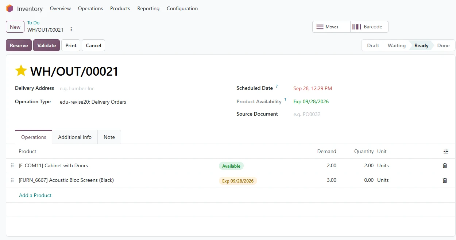Screen dimensions: 456x240
Task: Go back via To Do breadcrumb
Action: point(33,23)
